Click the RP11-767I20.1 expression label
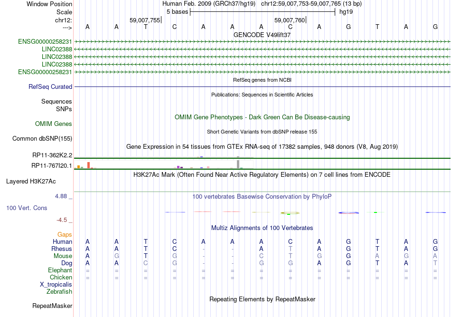Screen dimensions: 451x317 click(51, 165)
